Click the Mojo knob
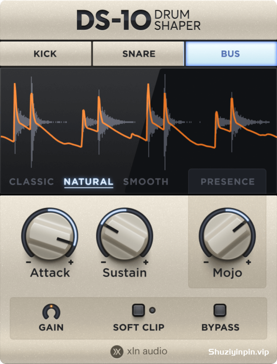Viewport: 277px width, 364px height. (x=227, y=235)
